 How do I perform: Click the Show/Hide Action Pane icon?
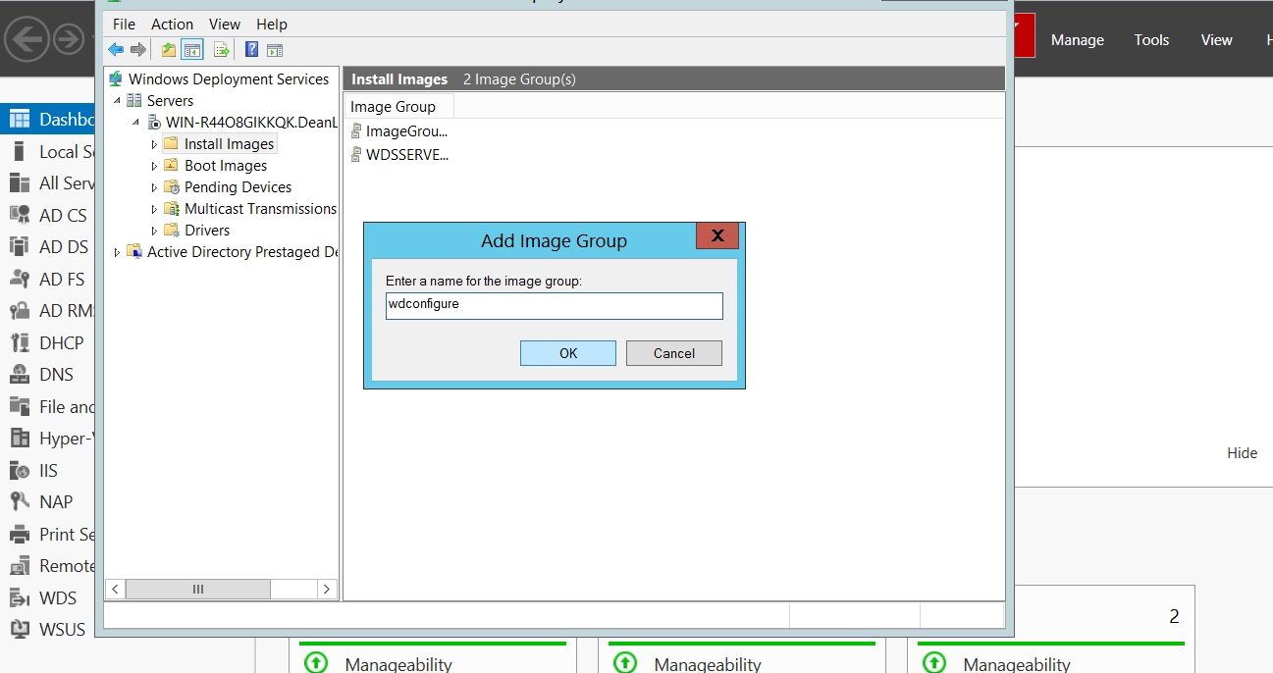[275, 50]
